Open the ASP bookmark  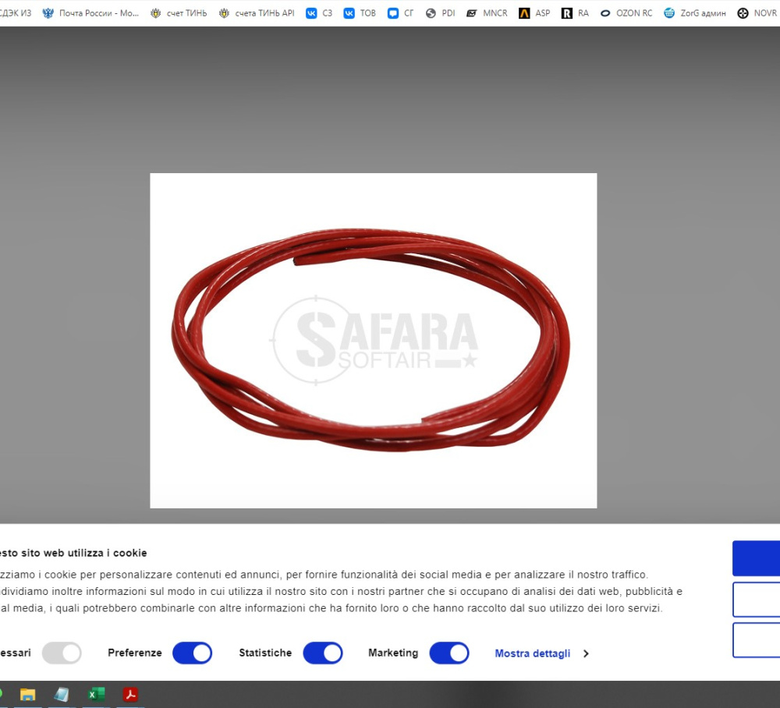click(534, 13)
